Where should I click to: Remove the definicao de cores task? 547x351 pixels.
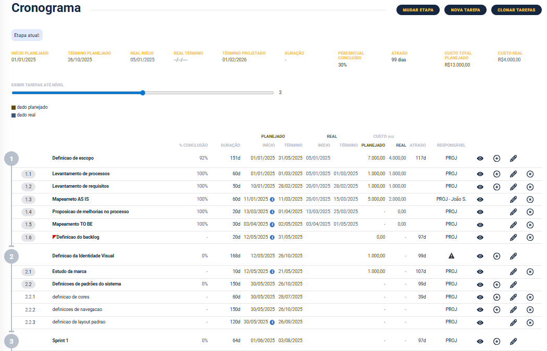click(x=530, y=297)
